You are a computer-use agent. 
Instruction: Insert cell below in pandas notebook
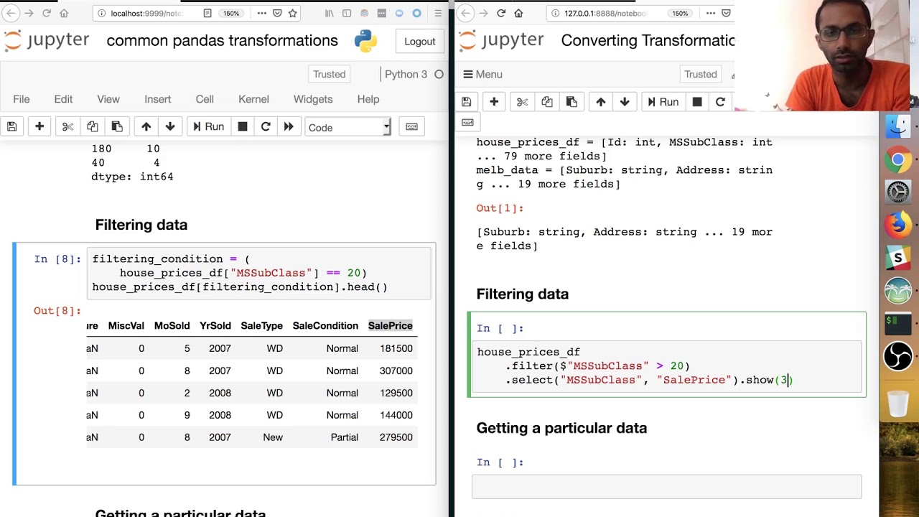39,127
